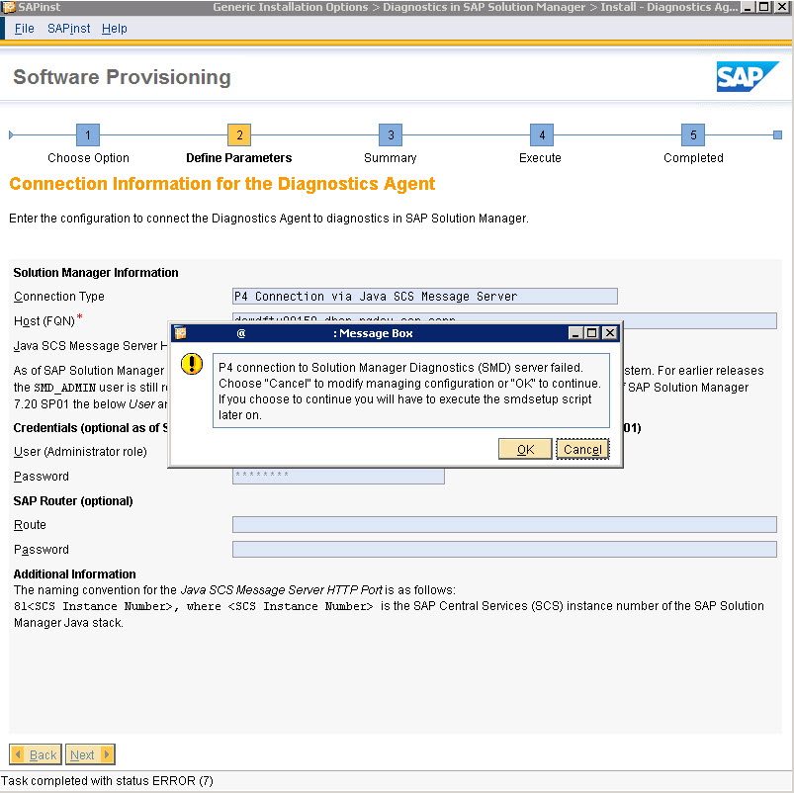This screenshot has height=793, width=794.
Task: Click the Choose Option step label
Action: coord(88,158)
